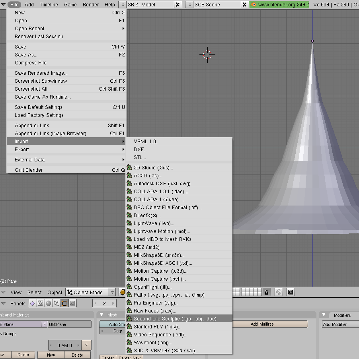This screenshot has width=359, height=359.
Task: Collapse the Mesh panel triangle
Action: (101, 315)
